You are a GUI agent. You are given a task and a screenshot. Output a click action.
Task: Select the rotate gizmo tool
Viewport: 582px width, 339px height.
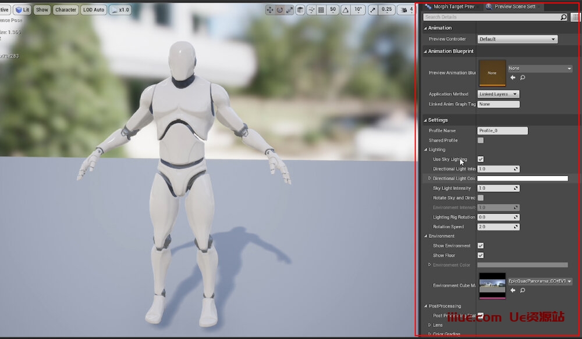point(280,10)
